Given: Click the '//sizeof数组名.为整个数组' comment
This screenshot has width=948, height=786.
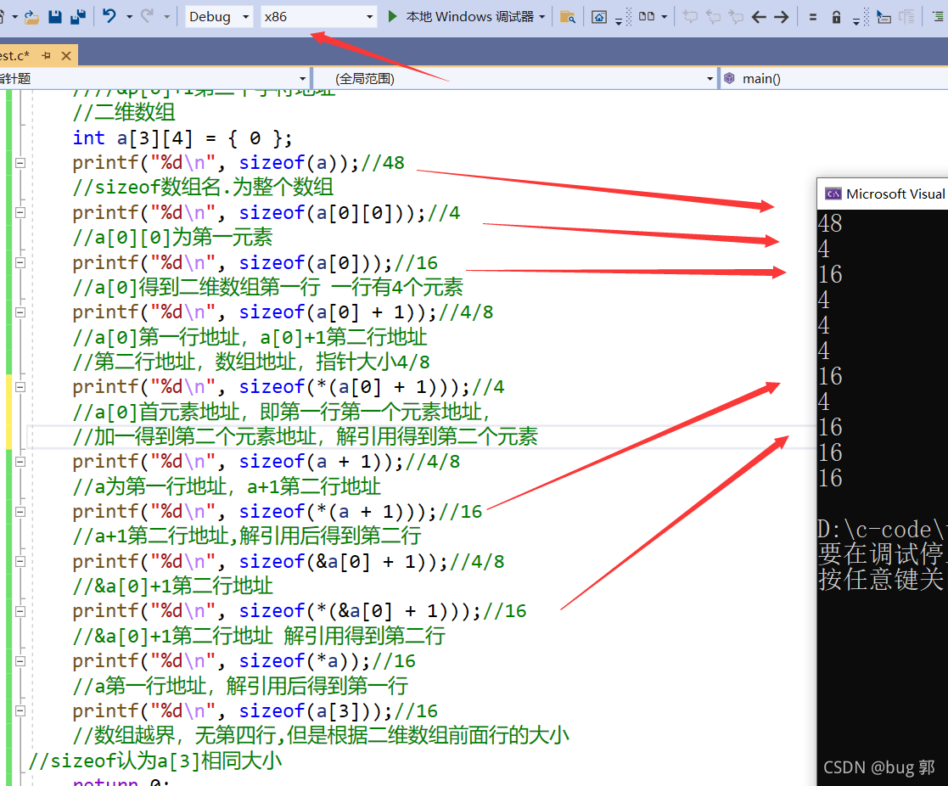Looking at the screenshot, I should point(203,188).
